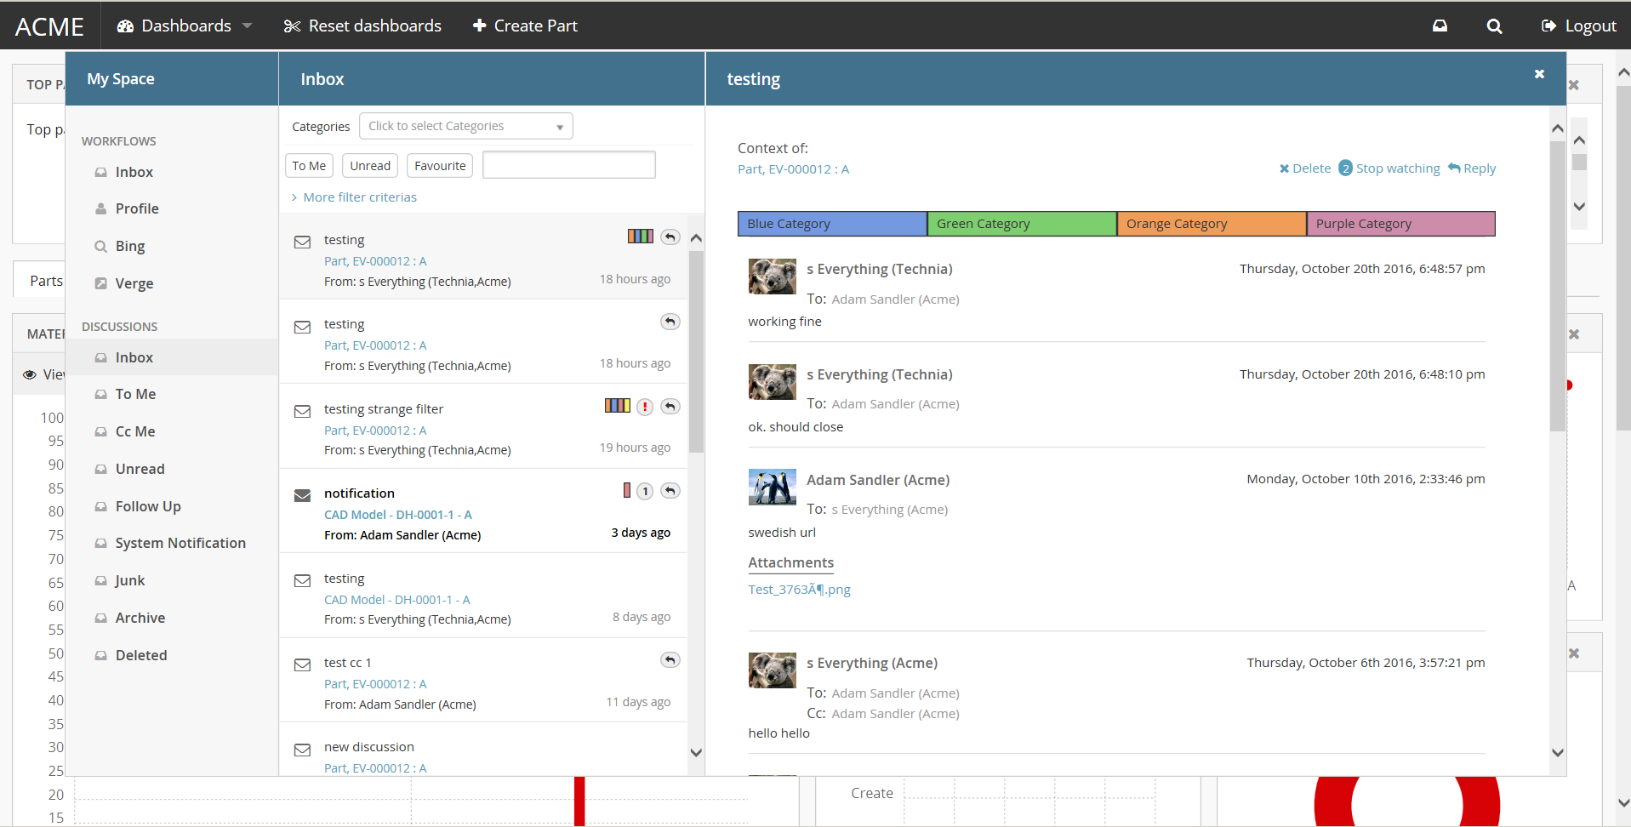The image size is (1631, 827).
Task: Click Stop watching link
Action: tap(1397, 168)
